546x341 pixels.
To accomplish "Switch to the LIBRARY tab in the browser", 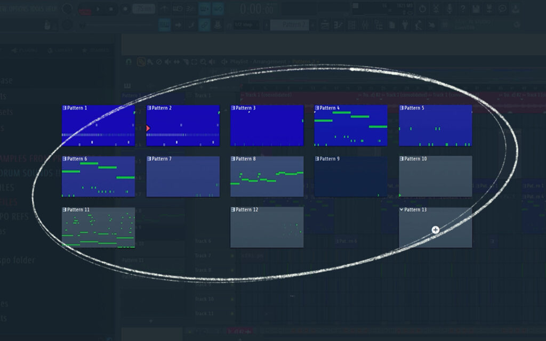I will click(x=64, y=50).
